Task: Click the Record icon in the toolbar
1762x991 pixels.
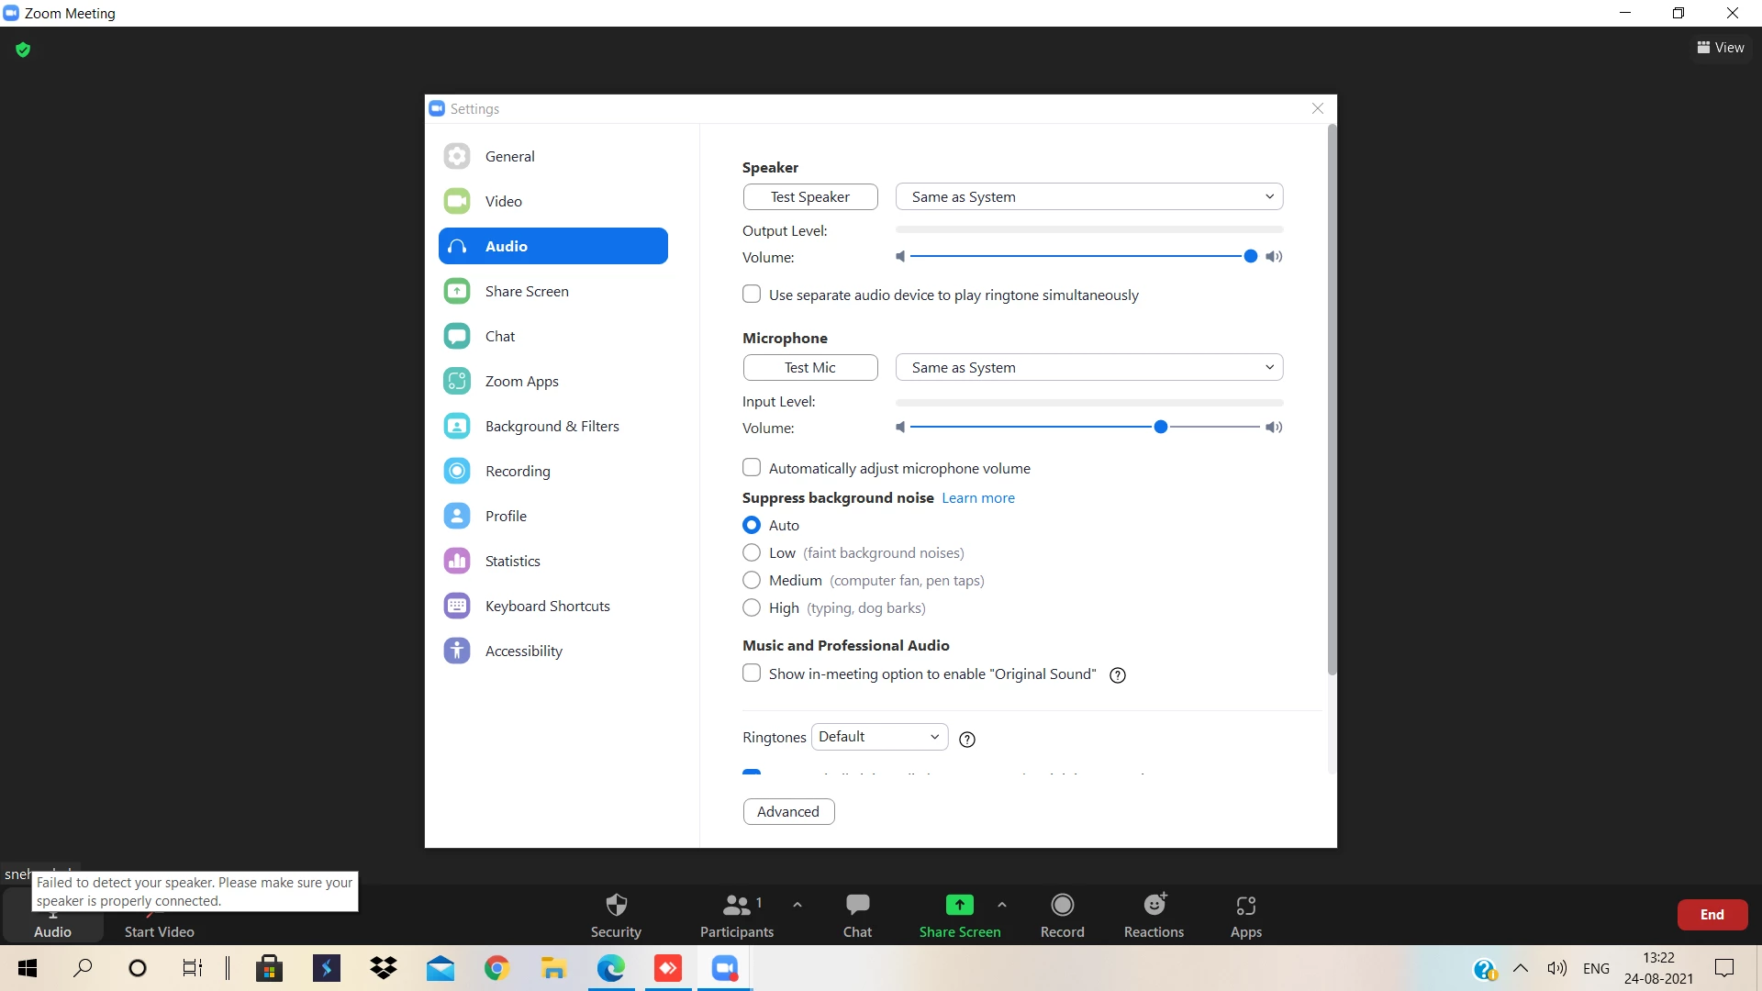Action: point(1062,906)
